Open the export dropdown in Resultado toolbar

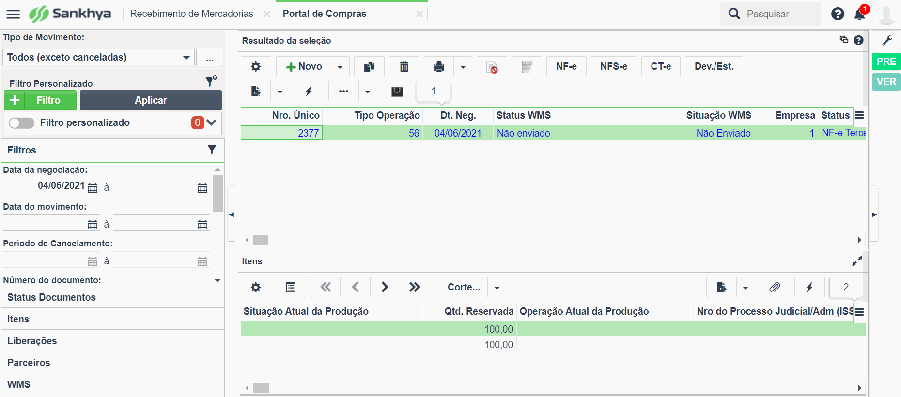click(280, 91)
